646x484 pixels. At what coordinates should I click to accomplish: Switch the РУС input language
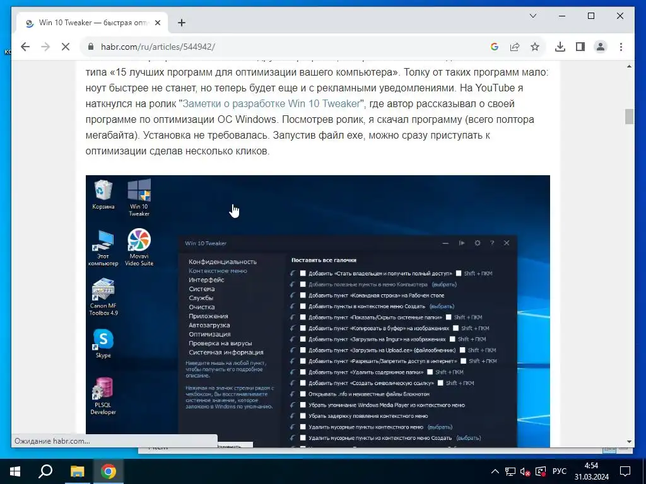[x=559, y=471]
